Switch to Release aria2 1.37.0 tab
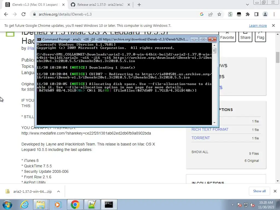 click(100, 5)
